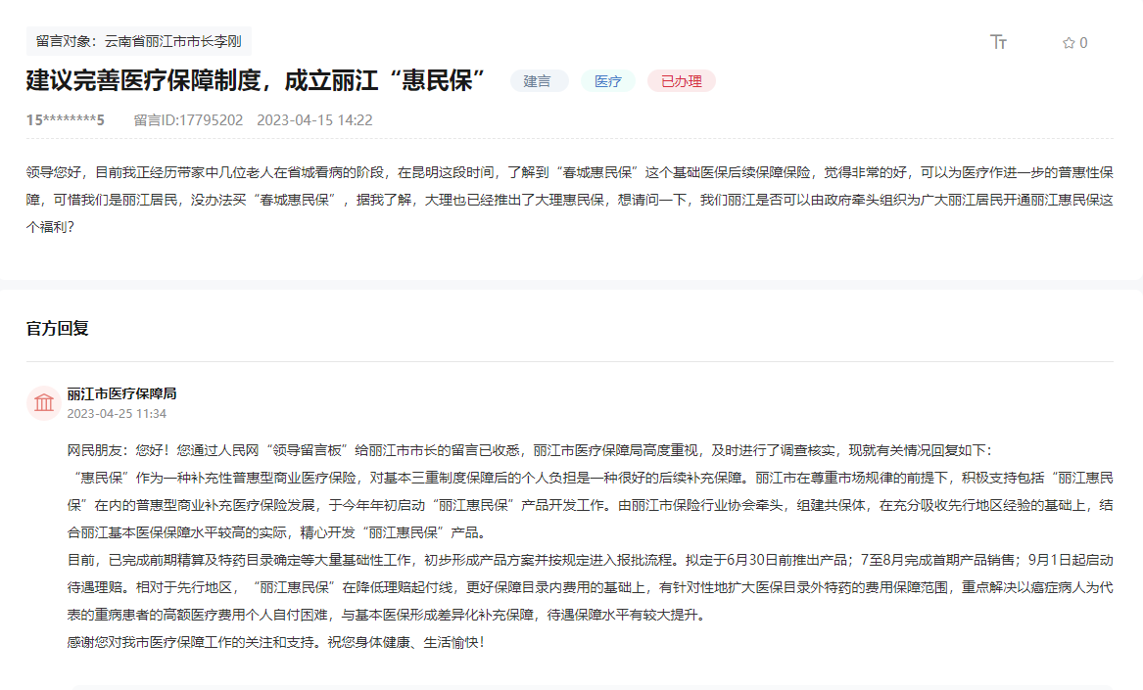Click the message title about 丽江“惠民保”
Viewport: 1143px width, 690px height.
click(x=257, y=81)
